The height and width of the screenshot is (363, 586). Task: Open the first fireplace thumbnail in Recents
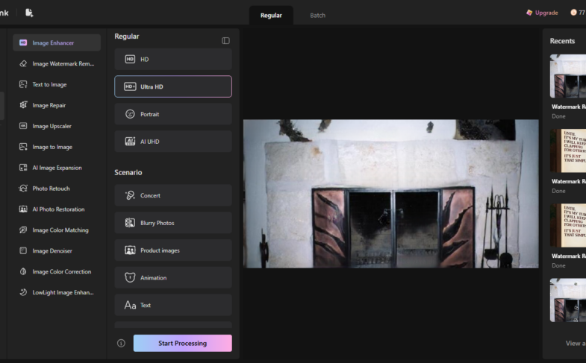[x=568, y=76]
